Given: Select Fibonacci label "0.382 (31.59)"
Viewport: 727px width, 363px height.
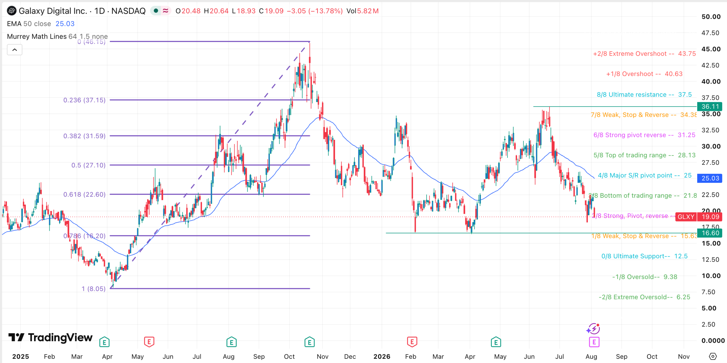Looking at the screenshot, I should click(x=84, y=136).
